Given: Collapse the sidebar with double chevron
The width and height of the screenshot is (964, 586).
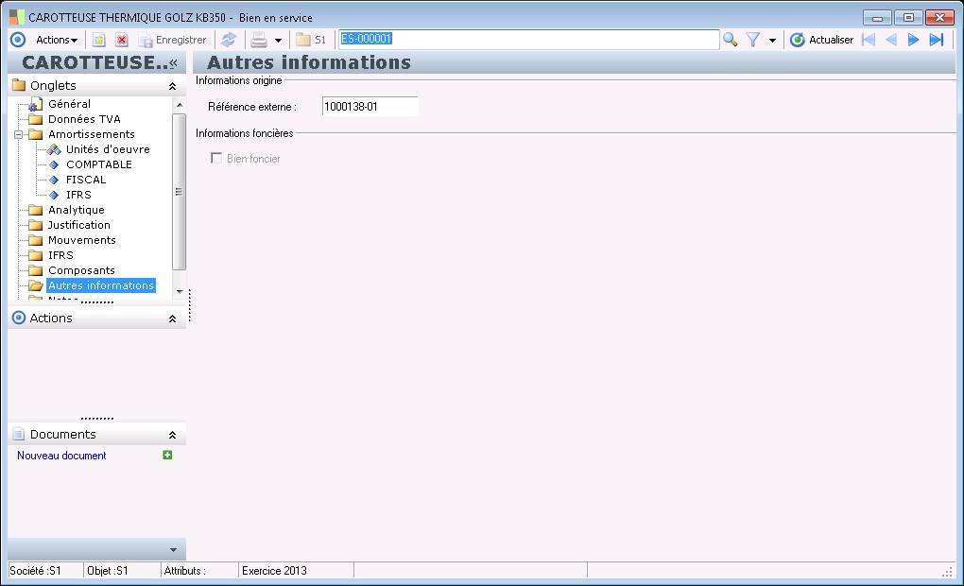Looking at the screenshot, I should tap(173, 62).
